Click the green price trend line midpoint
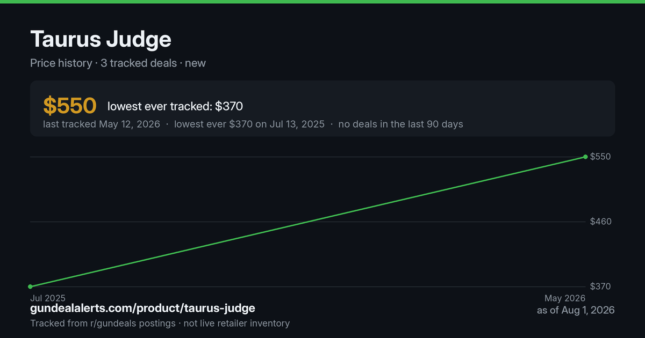 [x=308, y=222]
